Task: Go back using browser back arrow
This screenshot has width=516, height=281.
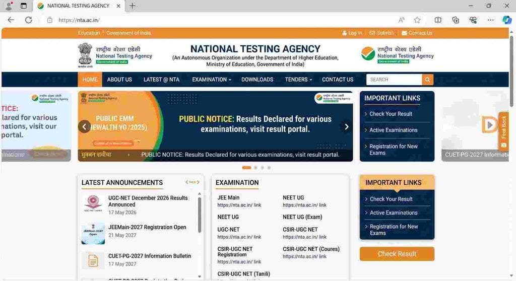Action: 11,20
